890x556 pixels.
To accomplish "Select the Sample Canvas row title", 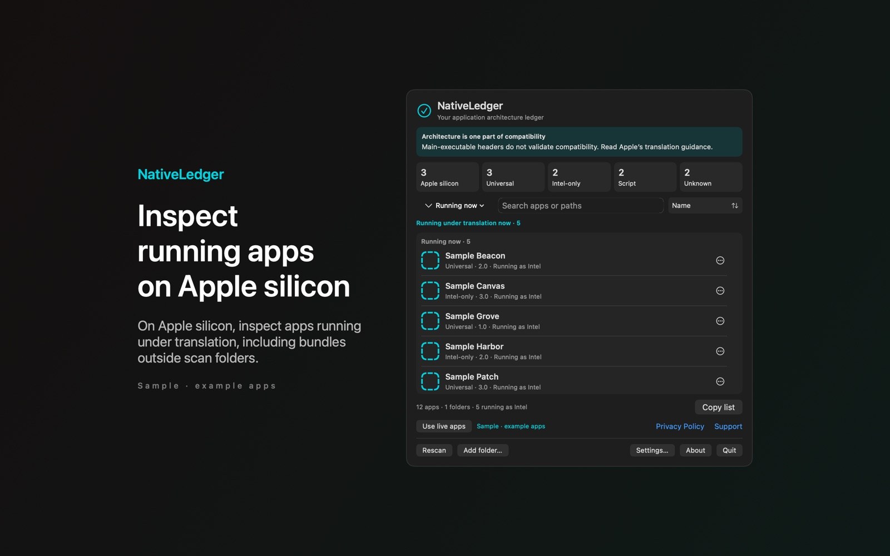I will (x=475, y=286).
